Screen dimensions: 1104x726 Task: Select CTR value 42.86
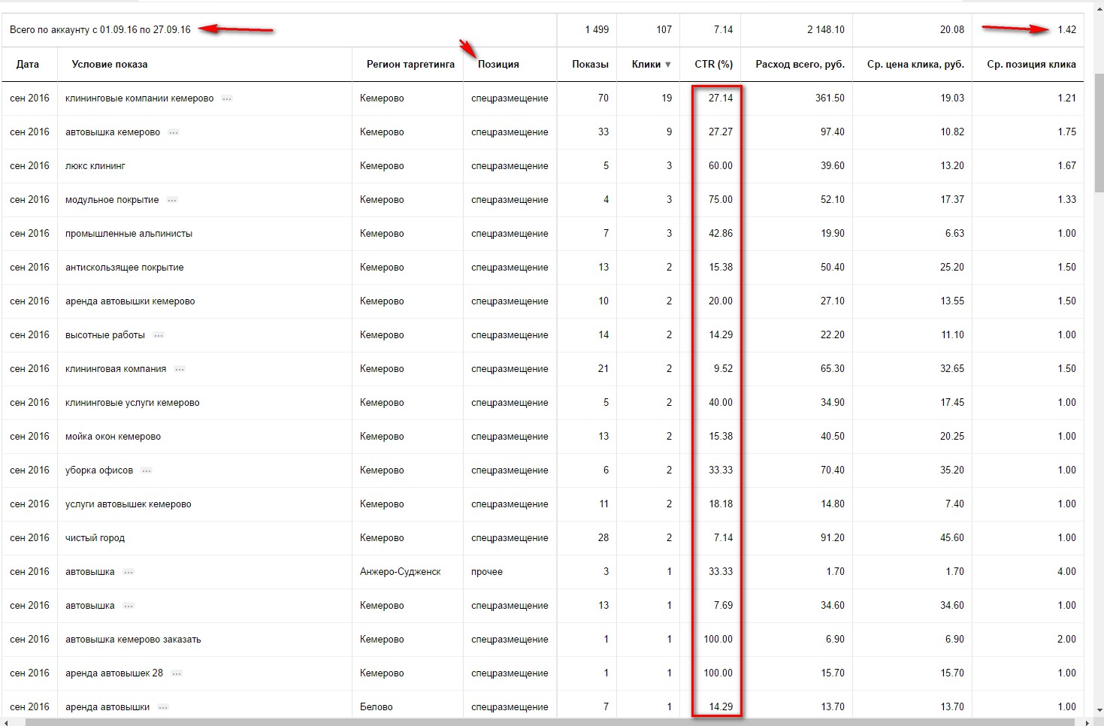click(721, 233)
